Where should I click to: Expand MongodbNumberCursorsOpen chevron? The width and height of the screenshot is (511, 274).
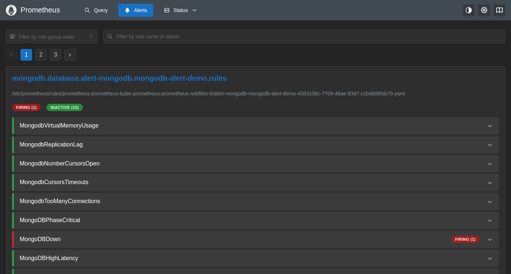[490, 164]
